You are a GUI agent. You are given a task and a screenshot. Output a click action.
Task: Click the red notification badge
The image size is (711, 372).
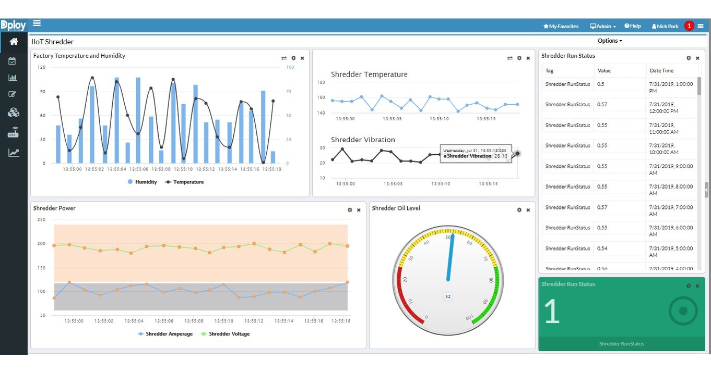[689, 25]
